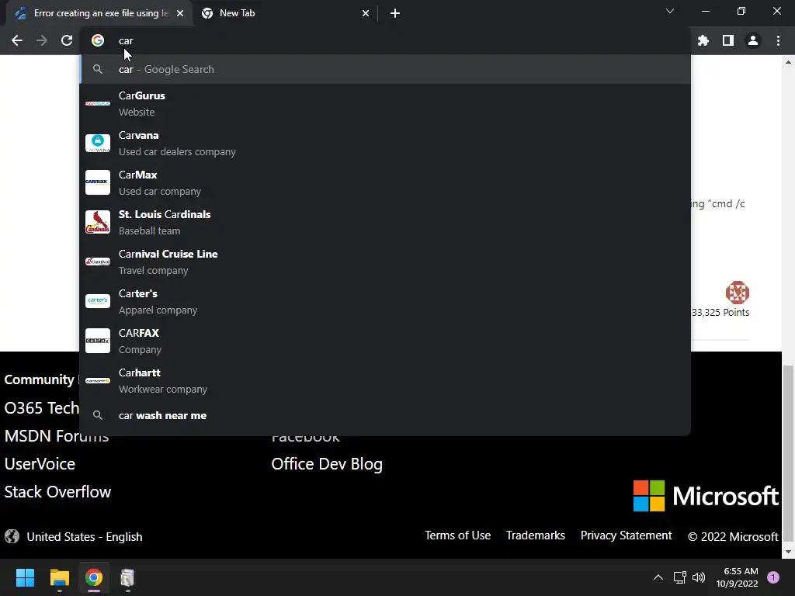Click the Microsoft logo in the footer
Image resolution: width=795 pixels, height=596 pixels.
[706, 496]
